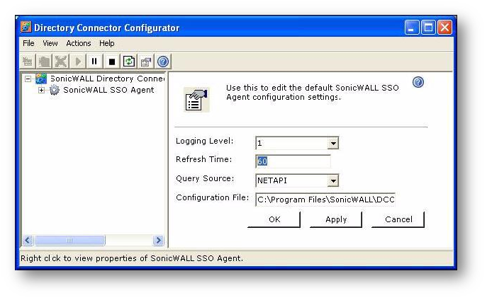Open the Query Source dropdown
Image resolution: width=487 pixels, height=300 pixels.
click(x=333, y=180)
